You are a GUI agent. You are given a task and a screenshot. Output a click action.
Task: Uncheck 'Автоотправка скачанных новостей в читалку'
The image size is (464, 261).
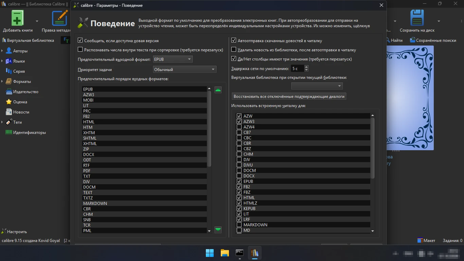234,40
